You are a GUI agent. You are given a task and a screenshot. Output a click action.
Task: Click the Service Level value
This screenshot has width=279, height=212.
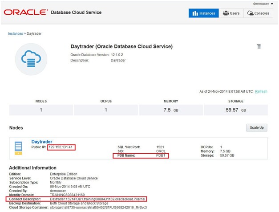(74, 178)
